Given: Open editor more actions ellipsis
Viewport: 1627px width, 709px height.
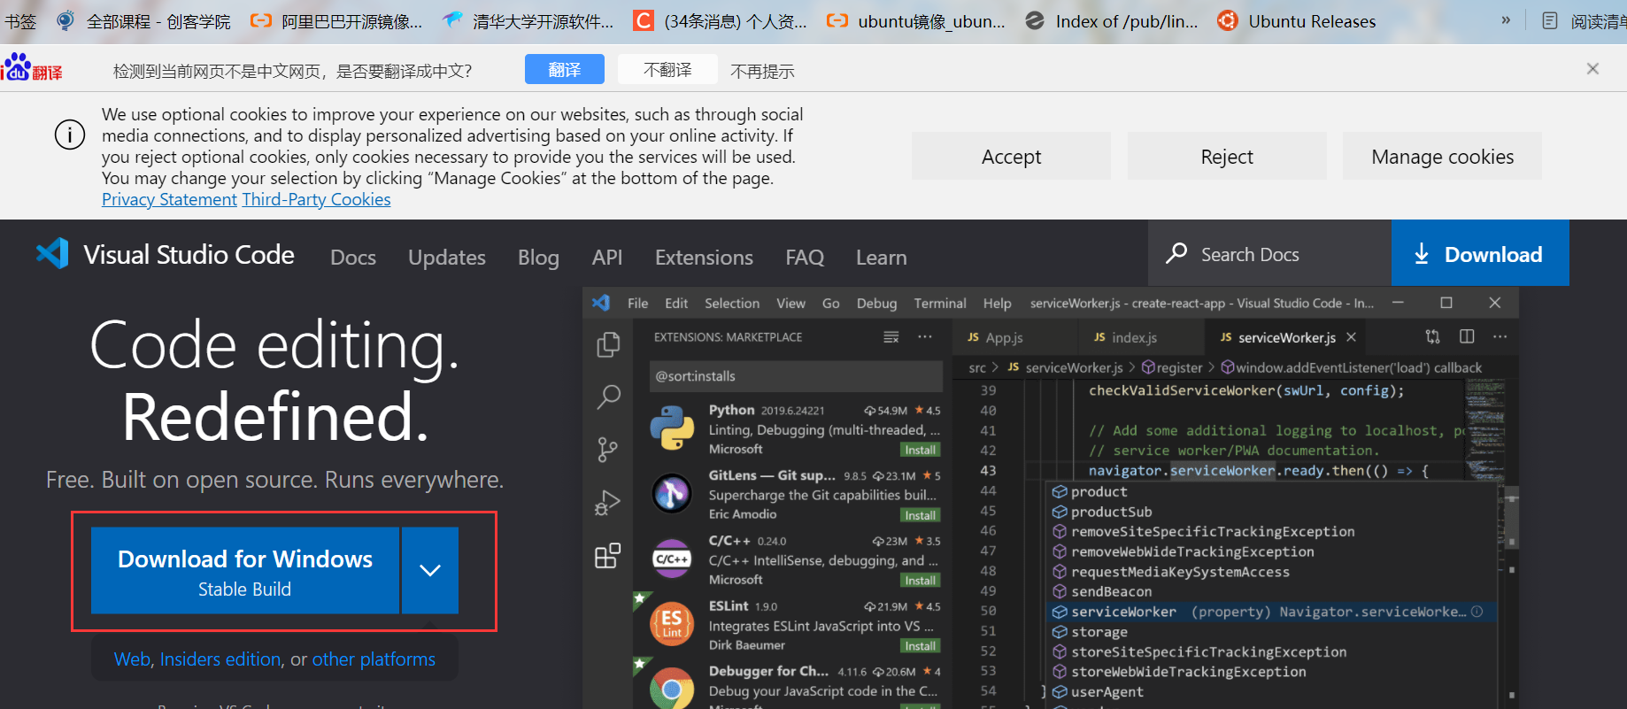Looking at the screenshot, I should (1500, 336).
